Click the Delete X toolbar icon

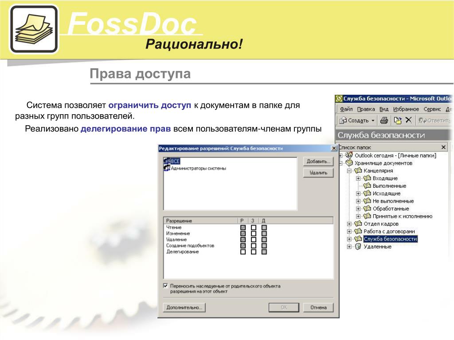coord(408,120)
